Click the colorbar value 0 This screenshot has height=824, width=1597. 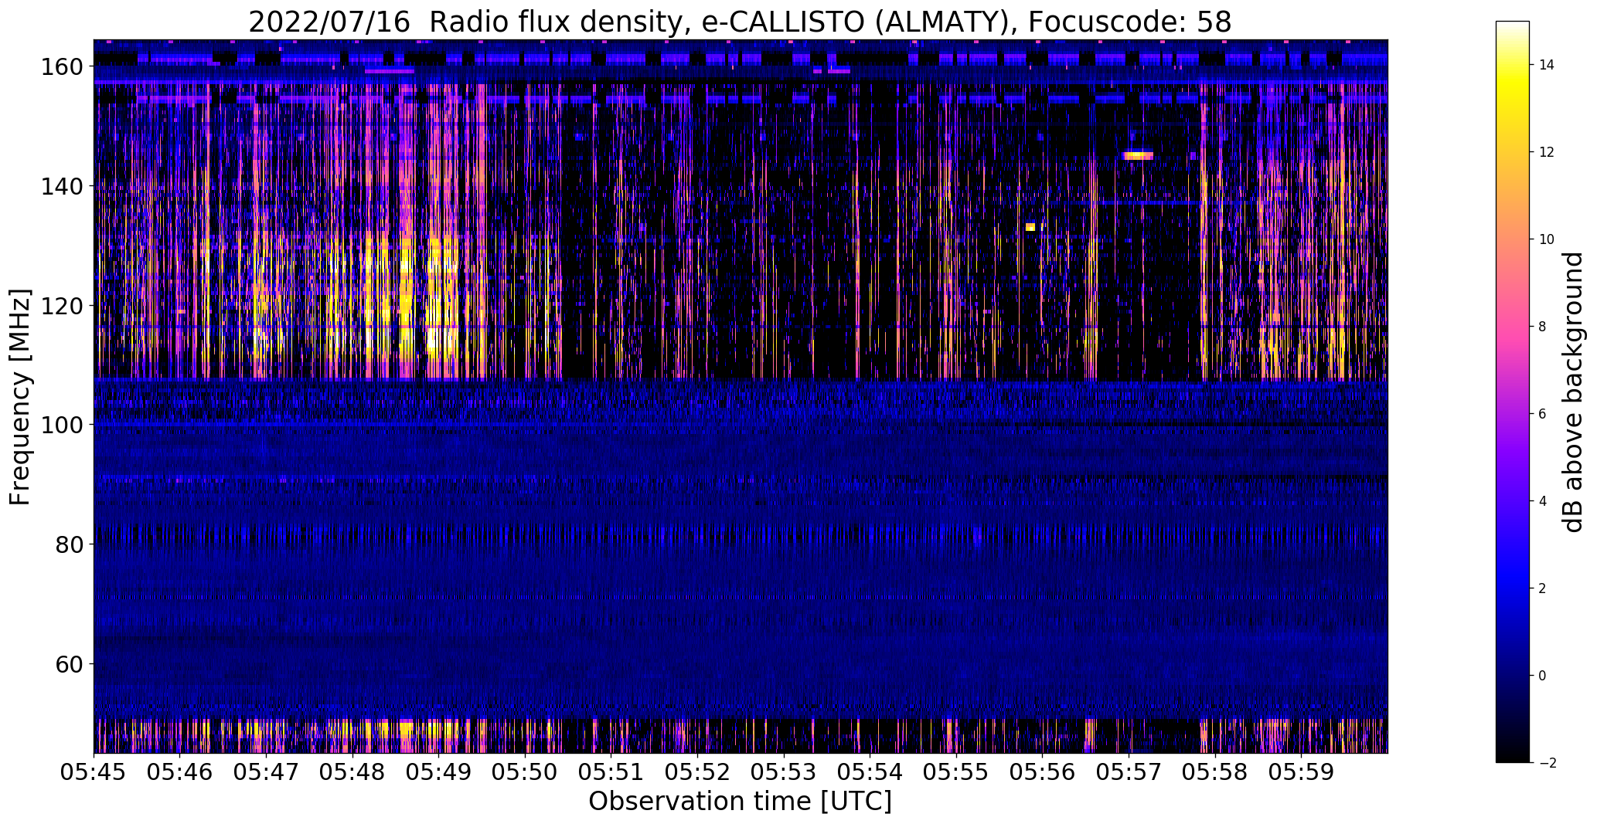1543,676
